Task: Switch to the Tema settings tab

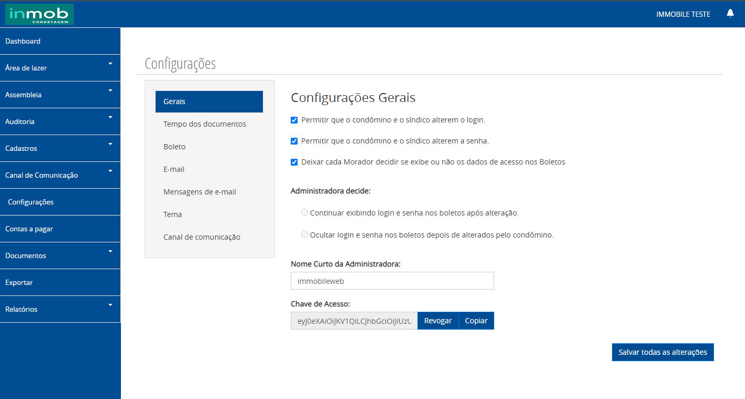Action: [x=209, y=214]
